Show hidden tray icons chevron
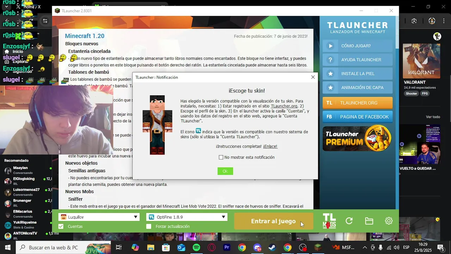 point(365,248)
